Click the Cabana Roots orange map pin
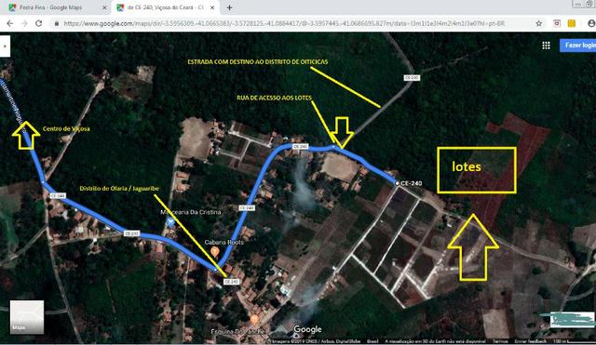Image resolution: width=596 pixels, height=345 pixels. [215, 251]
